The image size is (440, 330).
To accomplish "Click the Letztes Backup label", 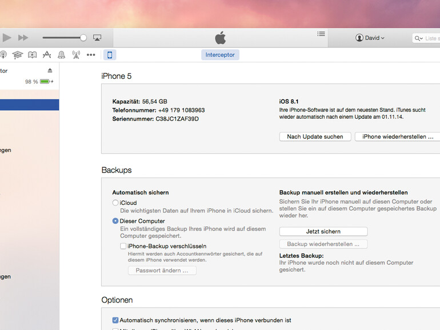I will point(301,256).
